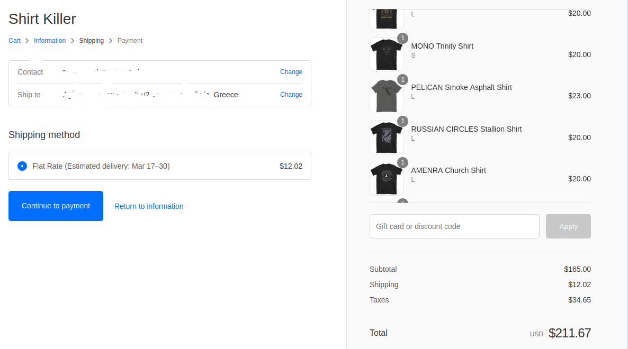Click the Payment breadcrumb step
Screen dimensions: 628x349
tap(130, 41)
